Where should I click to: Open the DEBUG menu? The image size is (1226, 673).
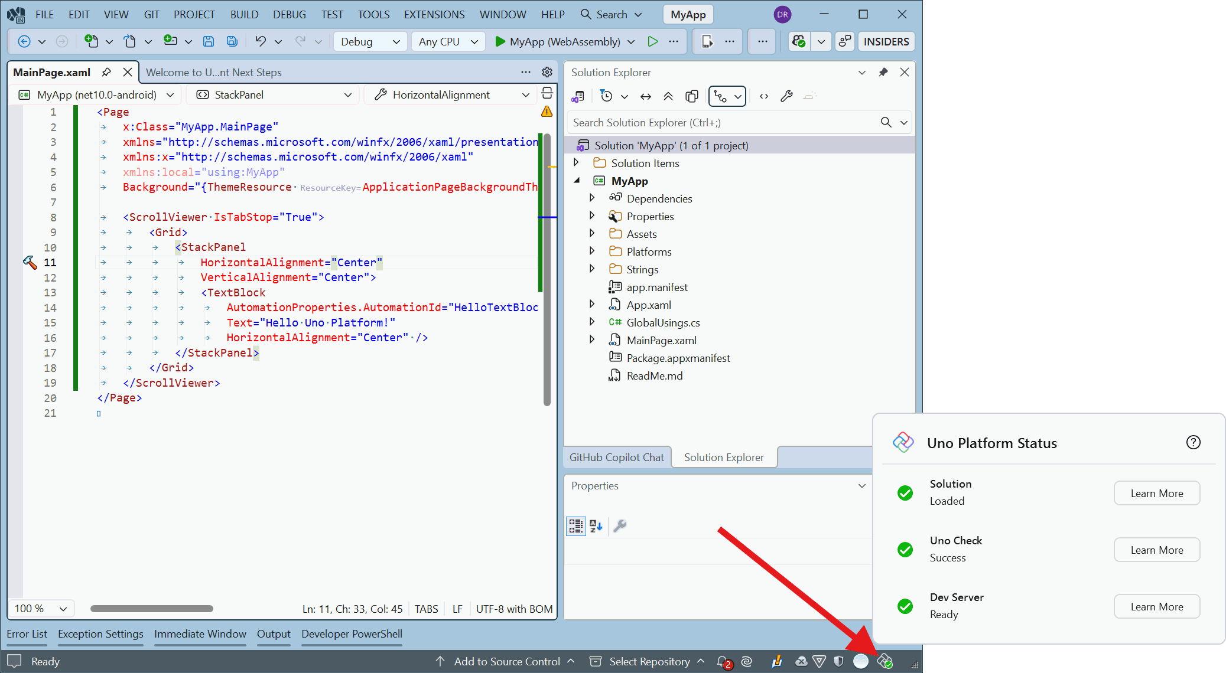click(289, 14)
